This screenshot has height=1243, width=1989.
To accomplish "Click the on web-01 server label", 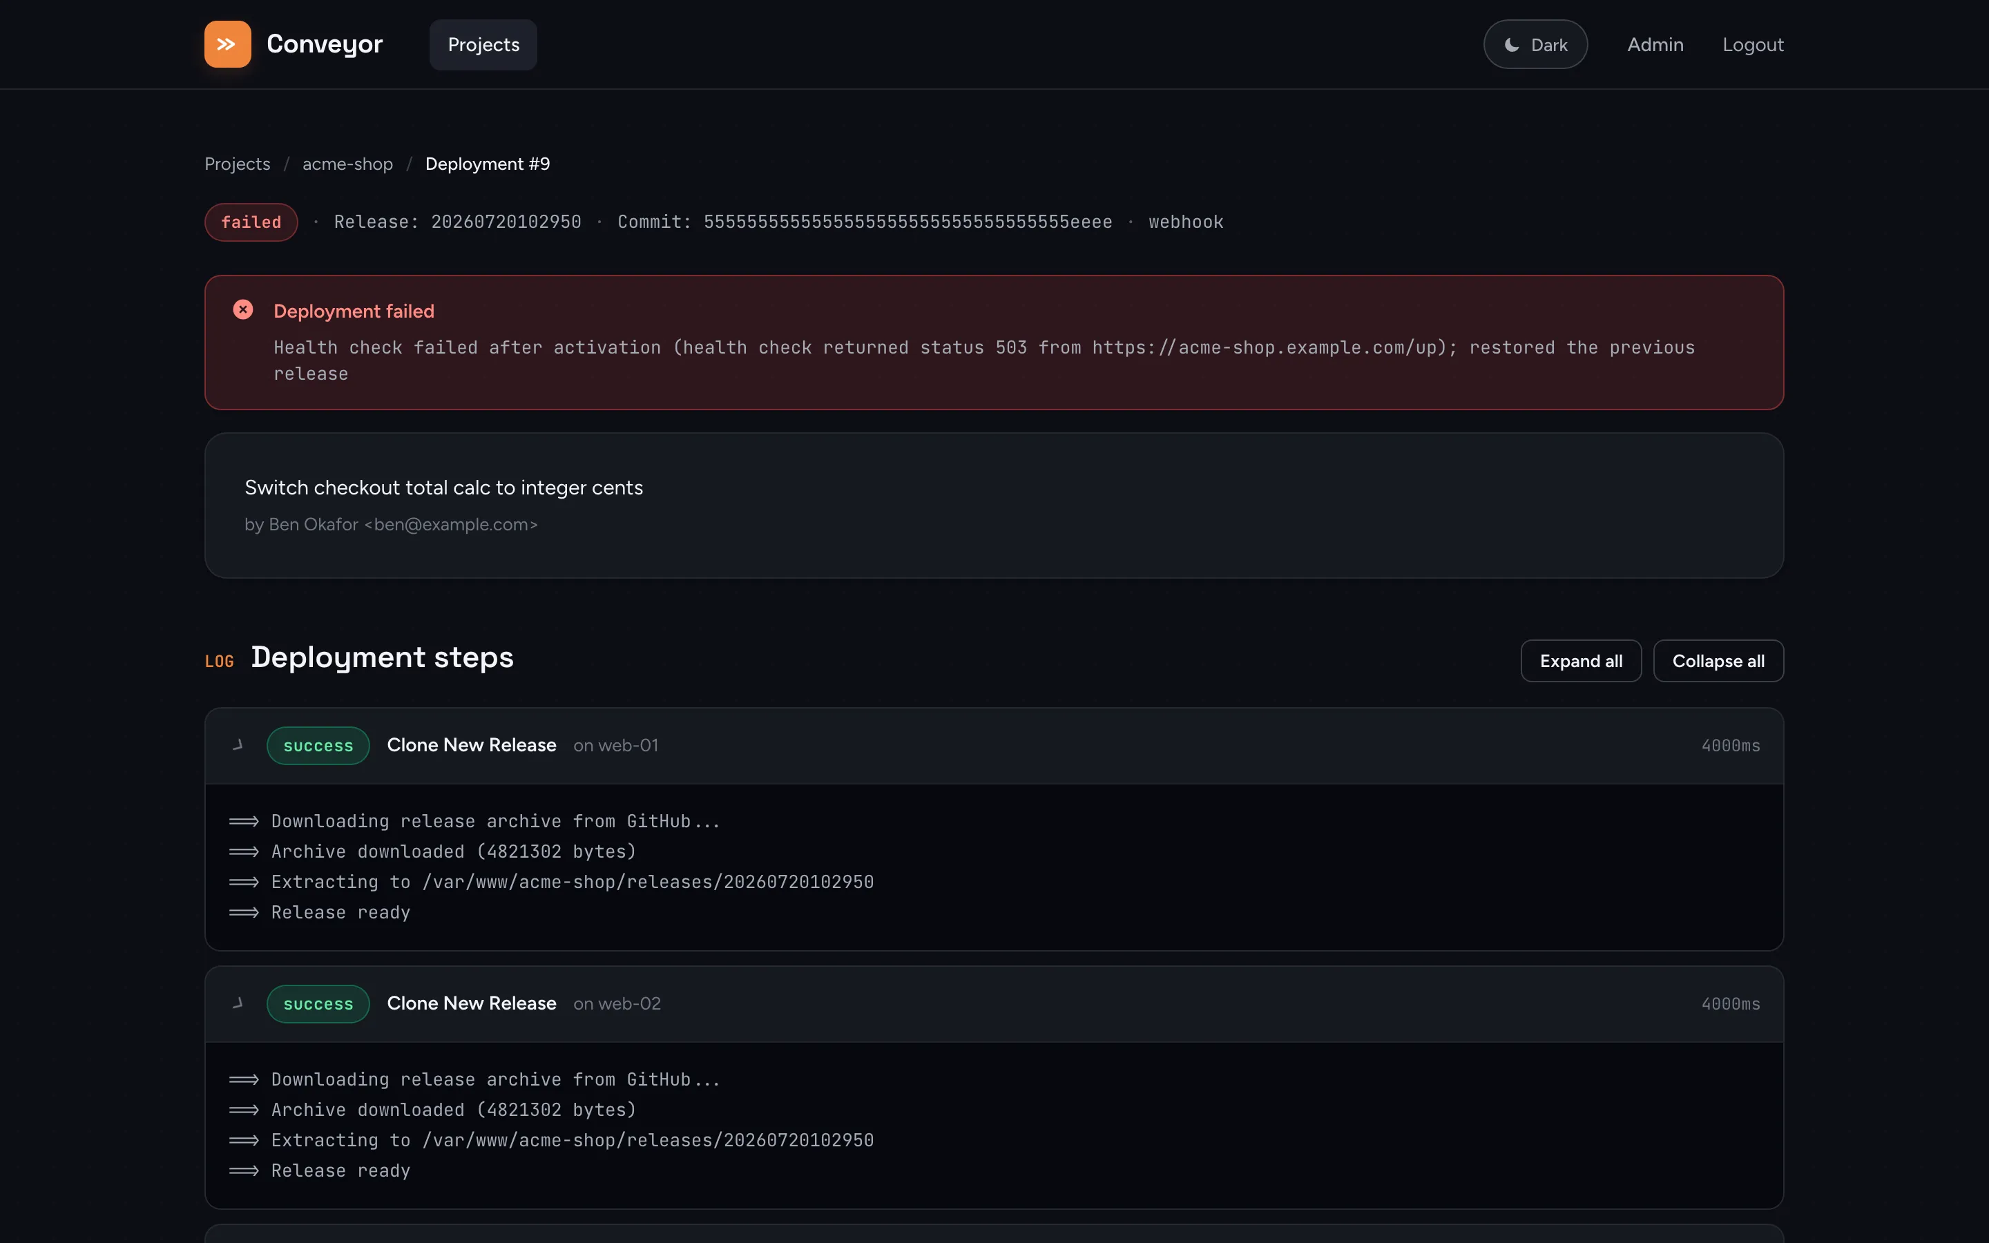I will tap(615, 746).
